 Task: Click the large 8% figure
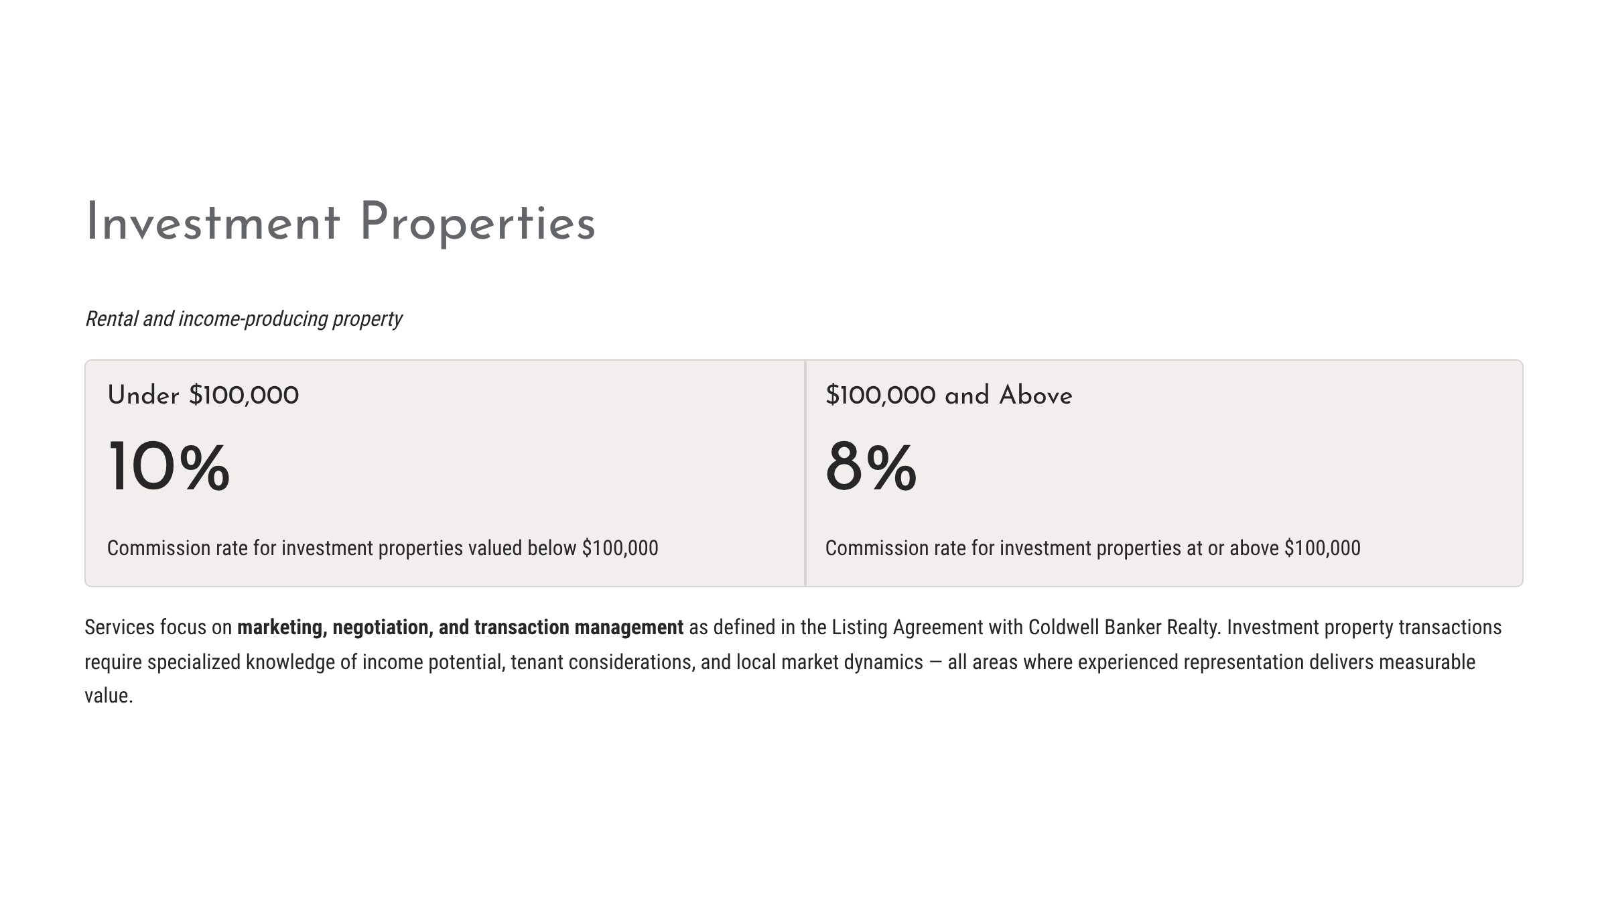pos(871,467)
